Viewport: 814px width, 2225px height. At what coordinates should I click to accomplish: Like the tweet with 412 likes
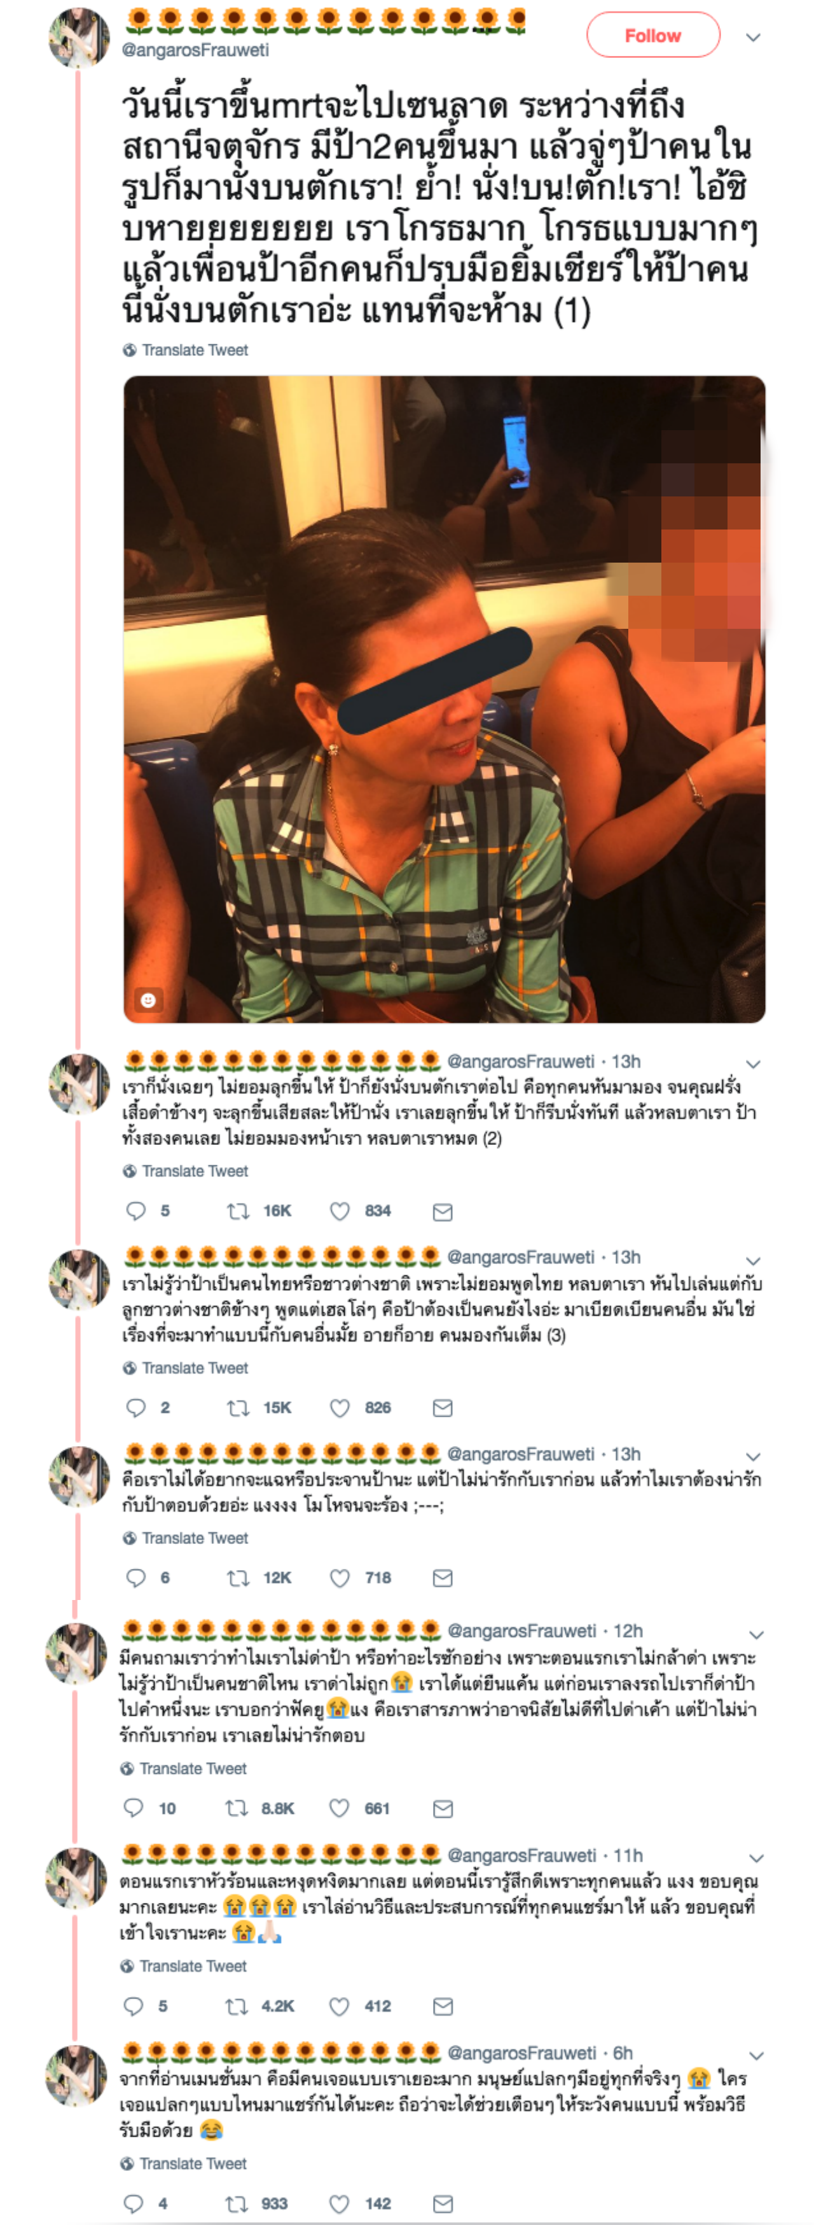(338, 2005)
